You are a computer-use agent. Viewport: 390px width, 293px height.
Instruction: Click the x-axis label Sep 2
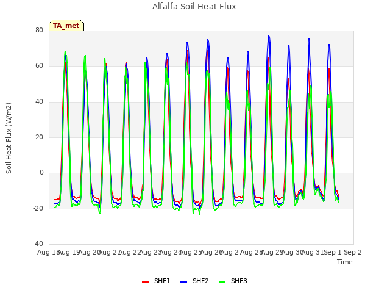click(x=353, y=252)
